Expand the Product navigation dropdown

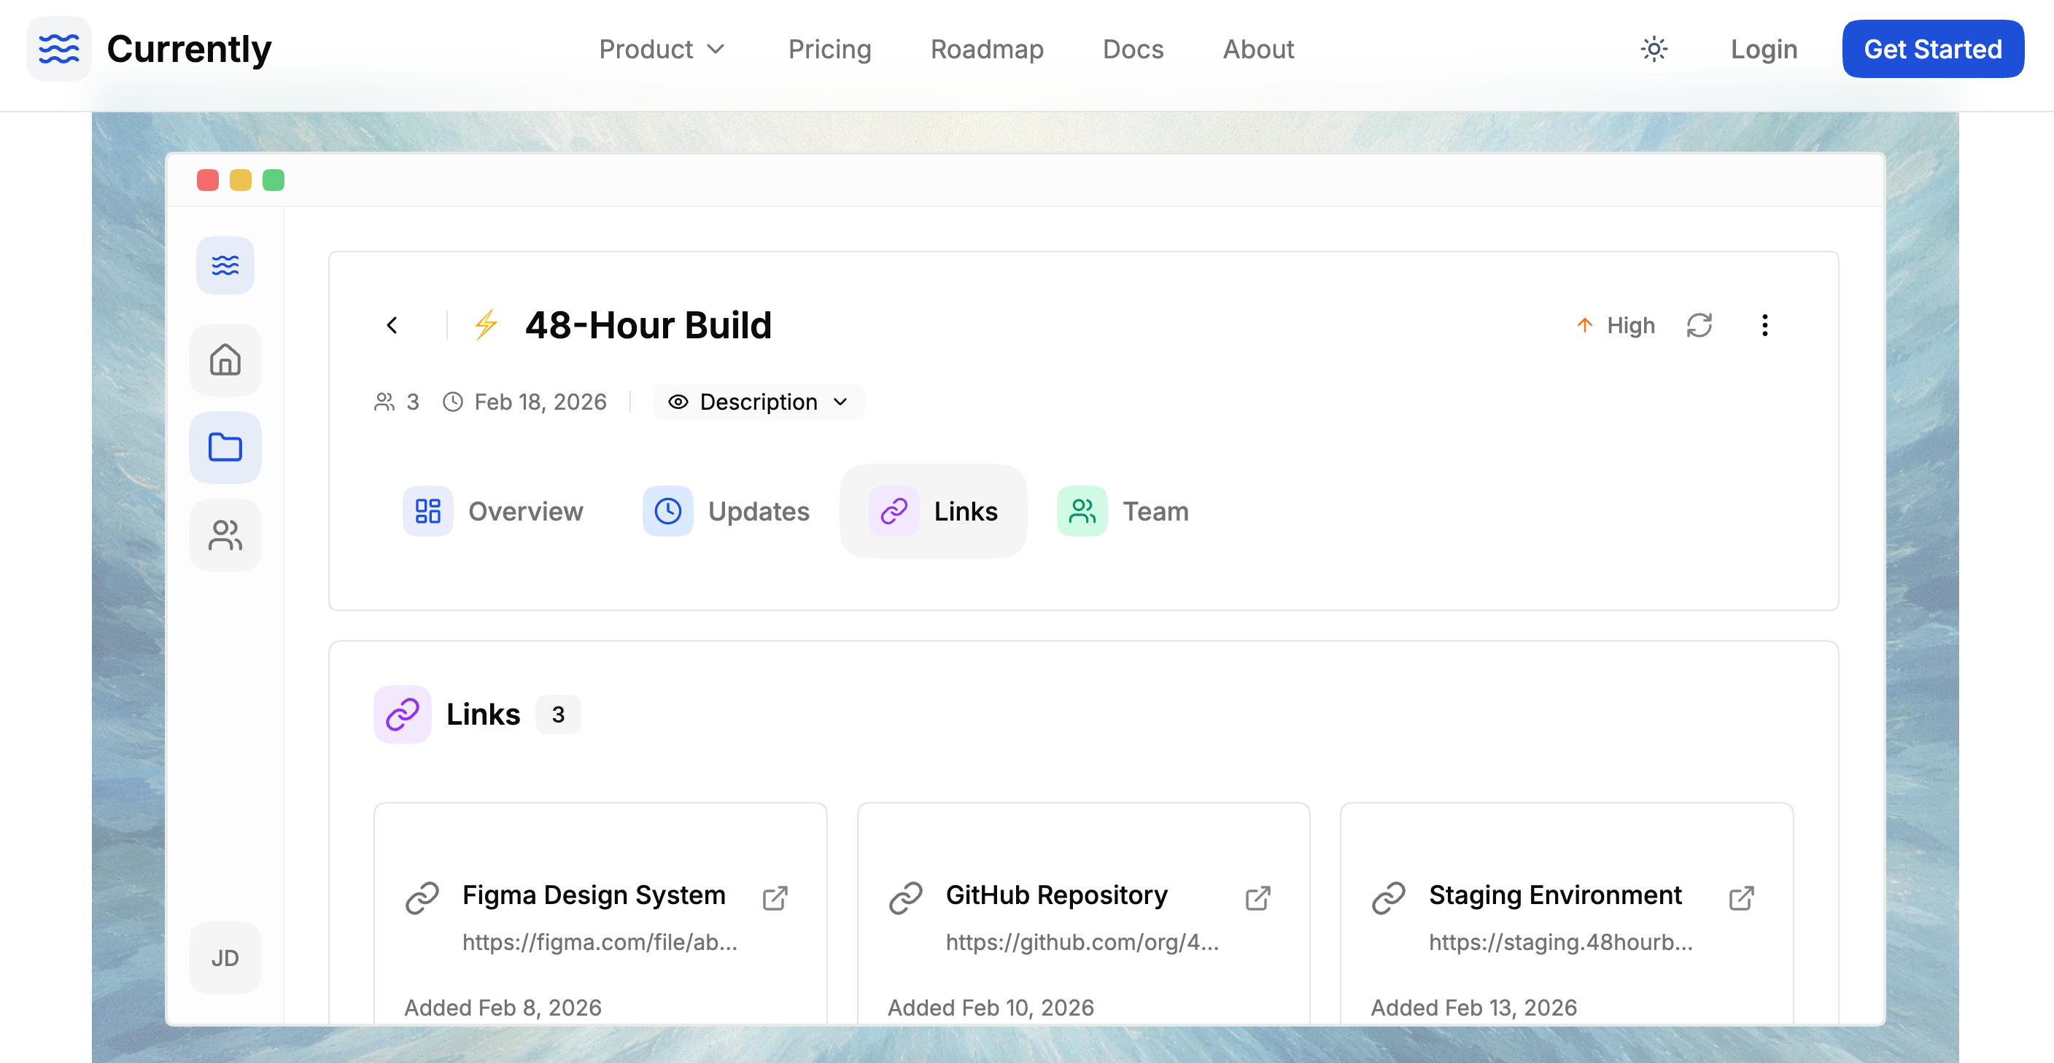[x=662, y=50]
